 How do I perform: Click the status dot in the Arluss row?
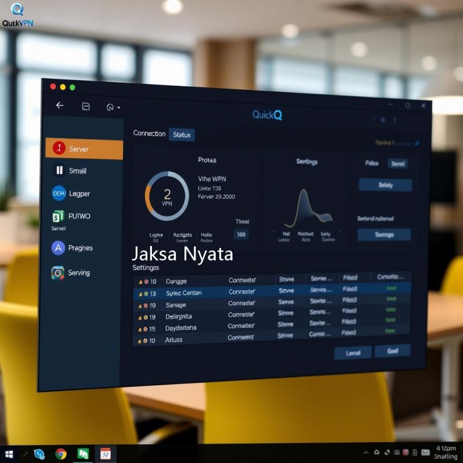(x=145, y=341)
